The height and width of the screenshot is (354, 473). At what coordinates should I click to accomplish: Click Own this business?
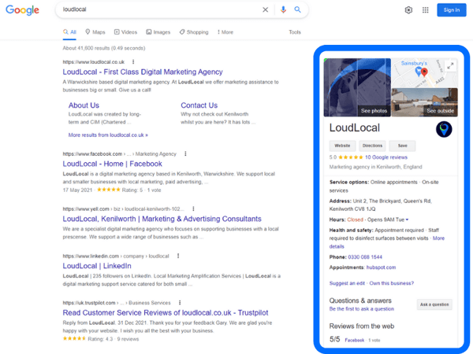(392, 283)
